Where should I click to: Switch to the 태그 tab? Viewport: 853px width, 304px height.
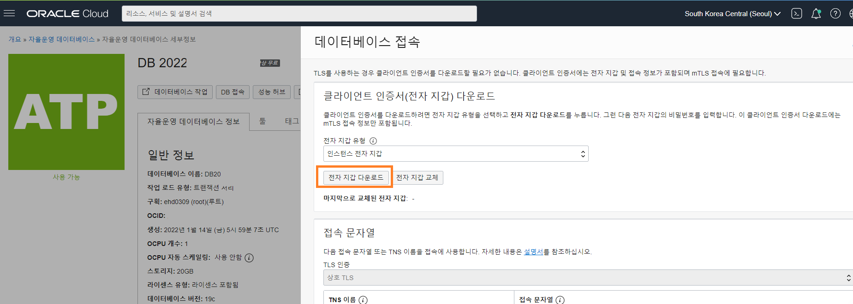click(x=292, y=121)
